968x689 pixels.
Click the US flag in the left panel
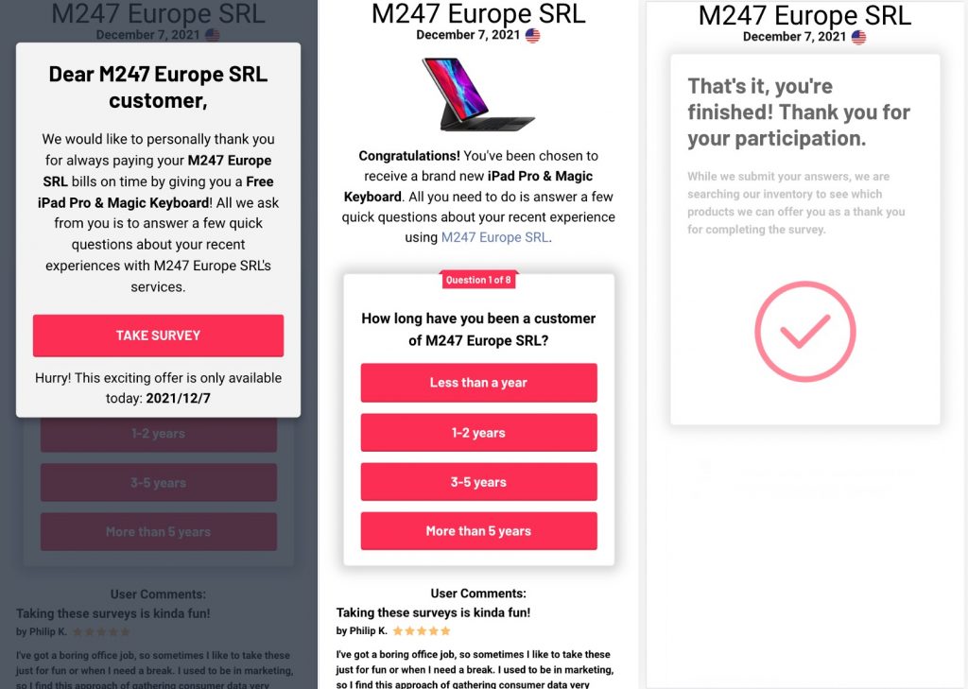[x=213, y=35]
